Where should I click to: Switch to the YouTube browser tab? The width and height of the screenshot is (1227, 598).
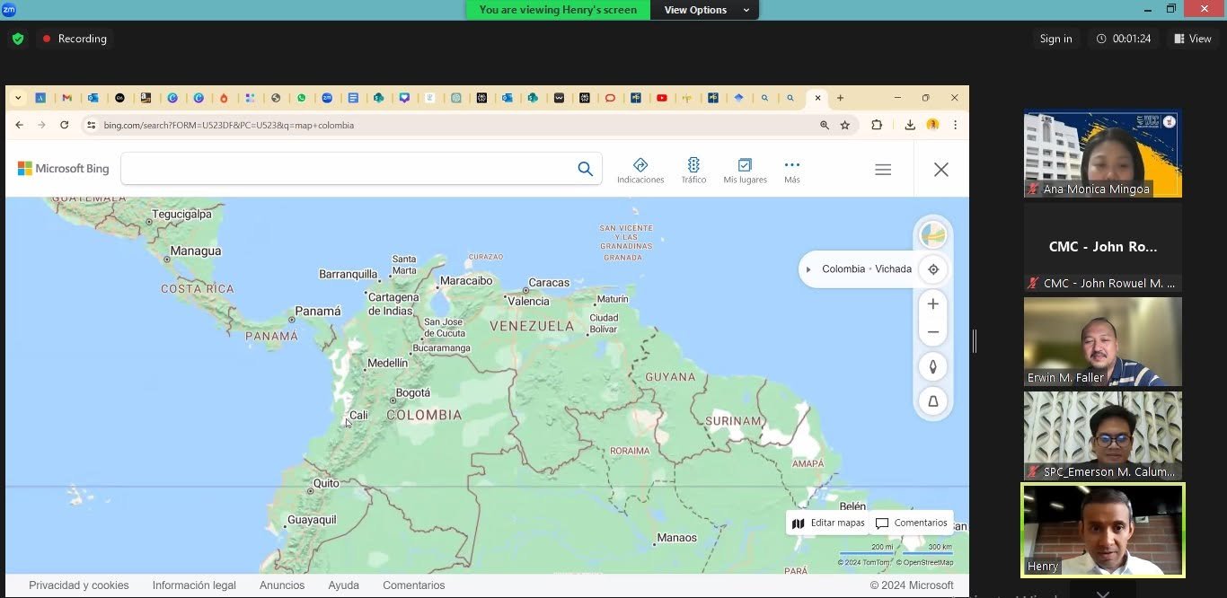[x=662, y=98]
